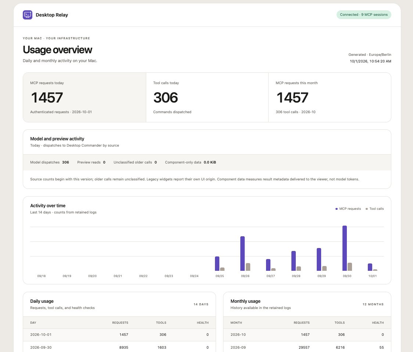Click the Activity over time heading
Viewport: 413px width, 352px height.
pos(48,206)
